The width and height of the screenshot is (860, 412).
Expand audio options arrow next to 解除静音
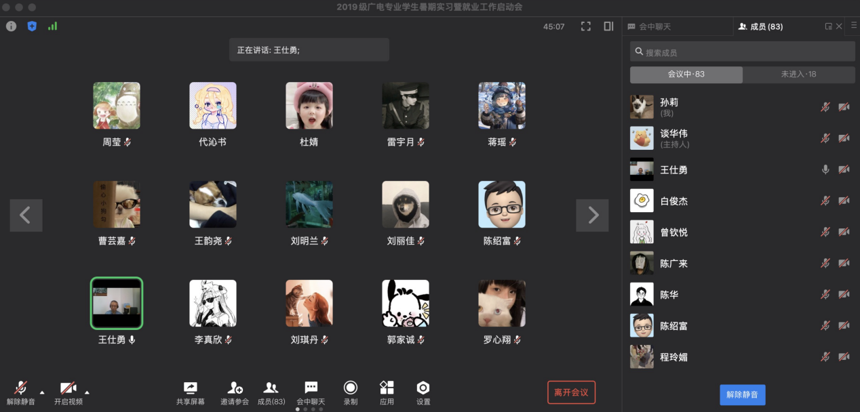tap(42, 392)
